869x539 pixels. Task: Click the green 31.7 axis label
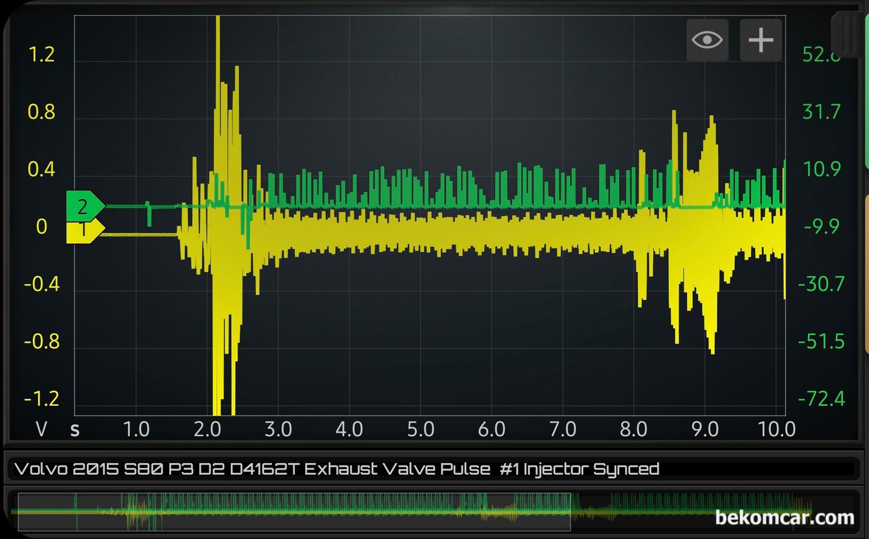(x=821, y=111)
